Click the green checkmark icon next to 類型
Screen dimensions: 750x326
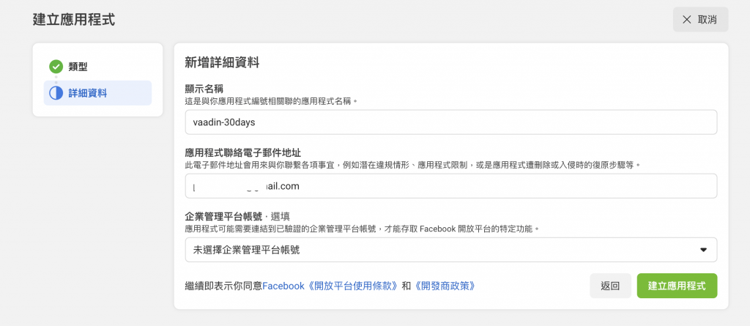point(56,67)
